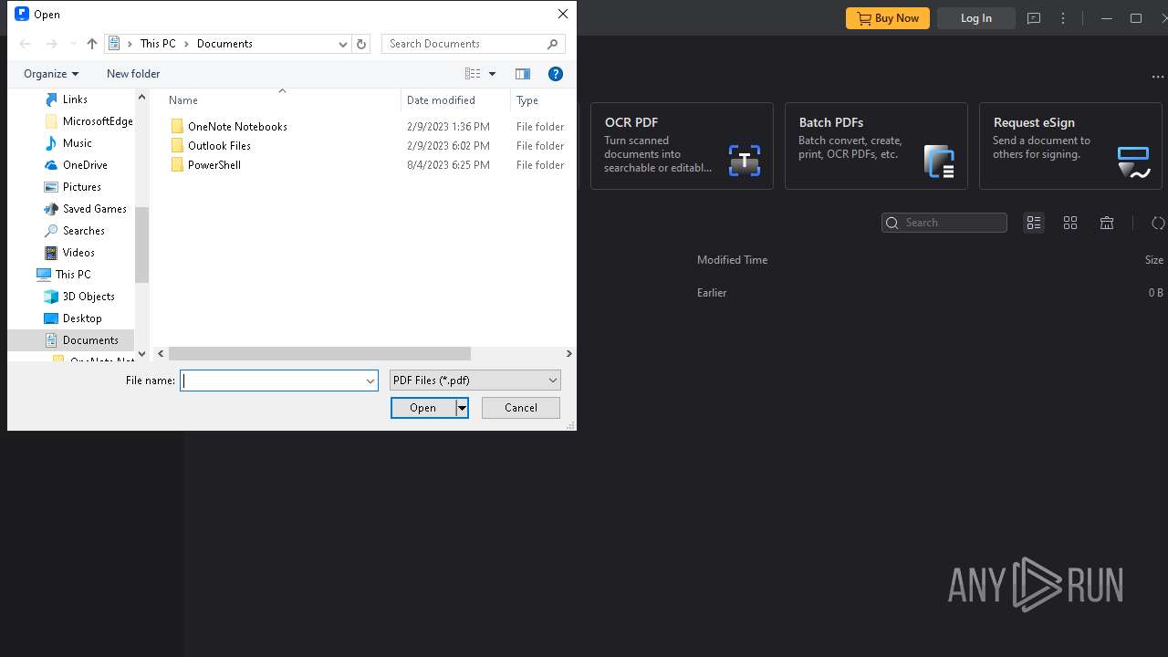Click the Open button
The width and height of the screenshot is (1168, 657).
pos(423,408)
